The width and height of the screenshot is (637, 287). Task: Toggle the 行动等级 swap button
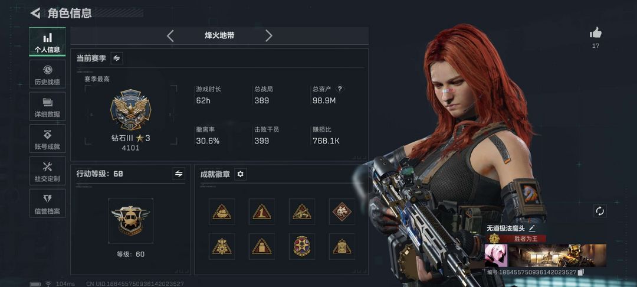point(179,174)
